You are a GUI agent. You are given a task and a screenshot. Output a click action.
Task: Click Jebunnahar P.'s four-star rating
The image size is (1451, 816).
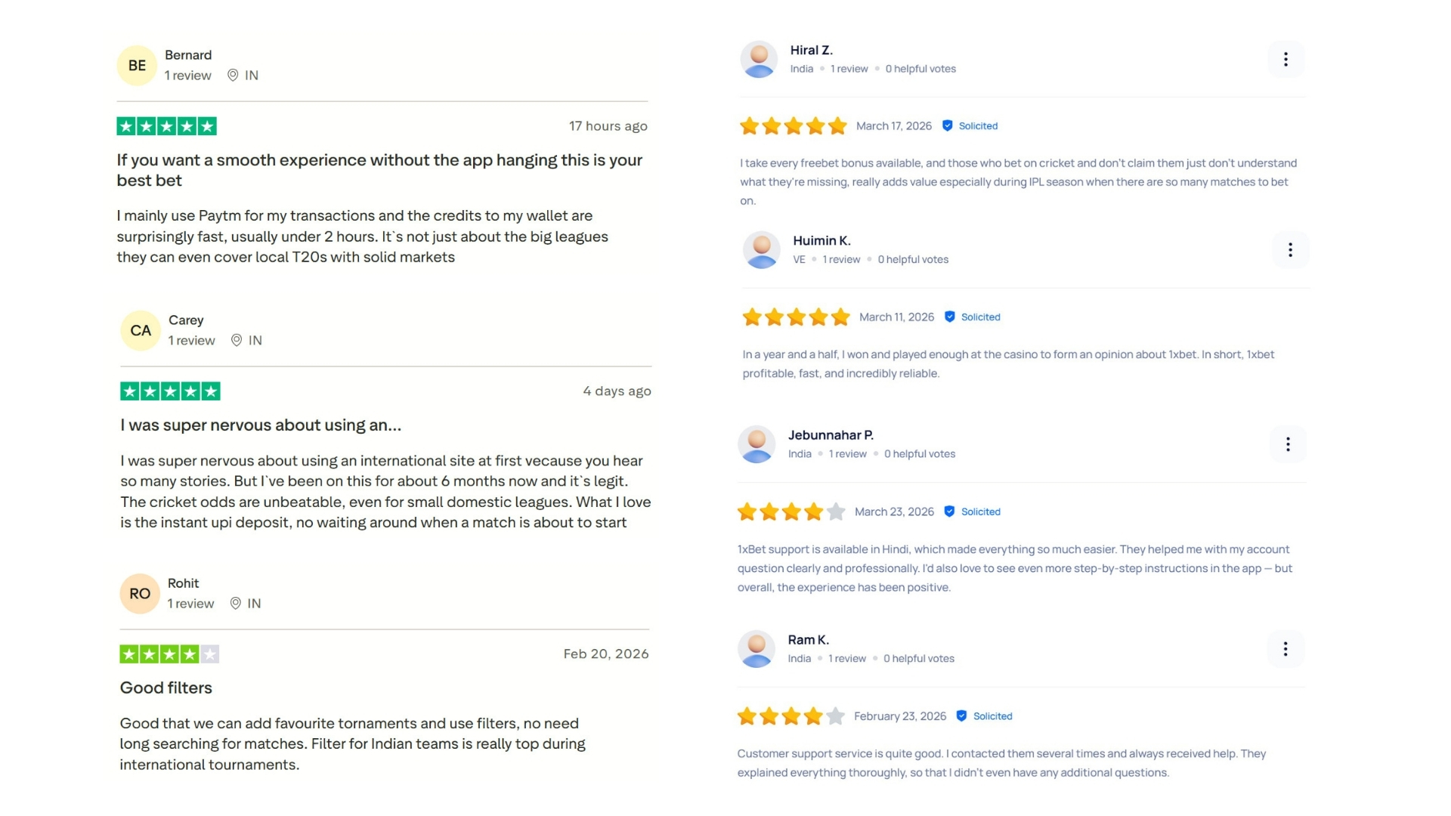click(x=790, y=512)
